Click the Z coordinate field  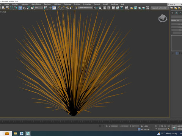pyautogui.click(x=135, y=126)
